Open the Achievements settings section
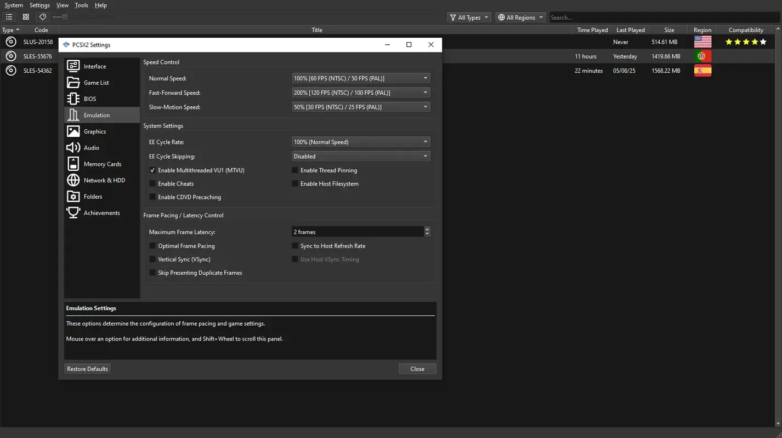The height and width of the screenshot is (438, 782). point(101,212)
